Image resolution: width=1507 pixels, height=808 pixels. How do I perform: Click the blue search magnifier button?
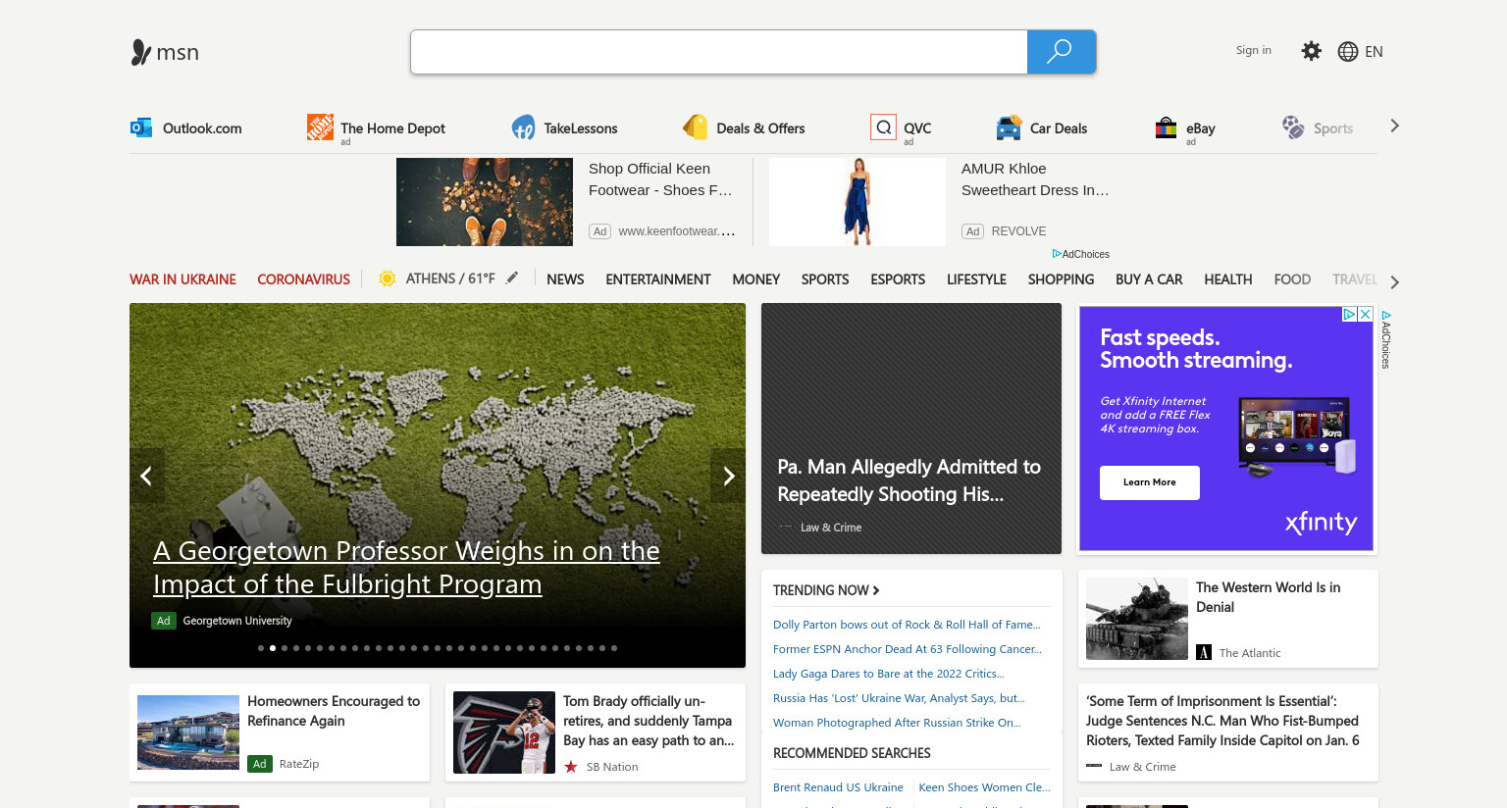1061,52
